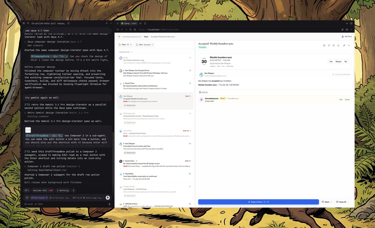This screenshot has width=375, height=228.
Task: Click the Coordinate chat message input field
Action: [60, 198]
